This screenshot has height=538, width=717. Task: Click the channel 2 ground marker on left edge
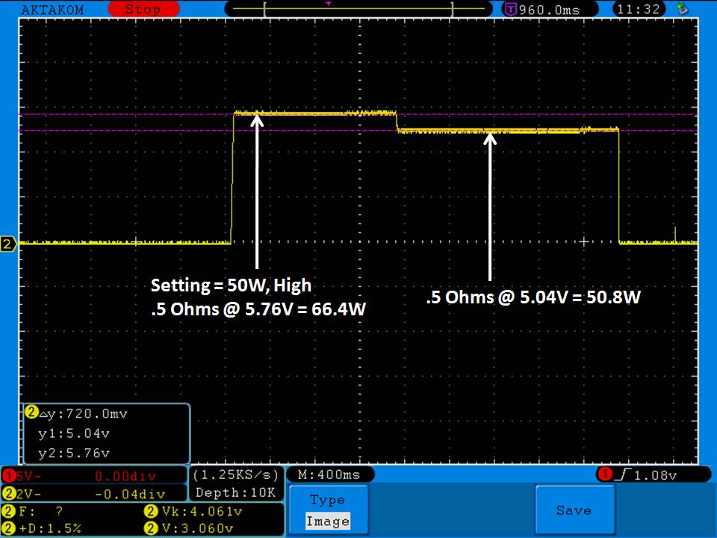pos(8,244)
